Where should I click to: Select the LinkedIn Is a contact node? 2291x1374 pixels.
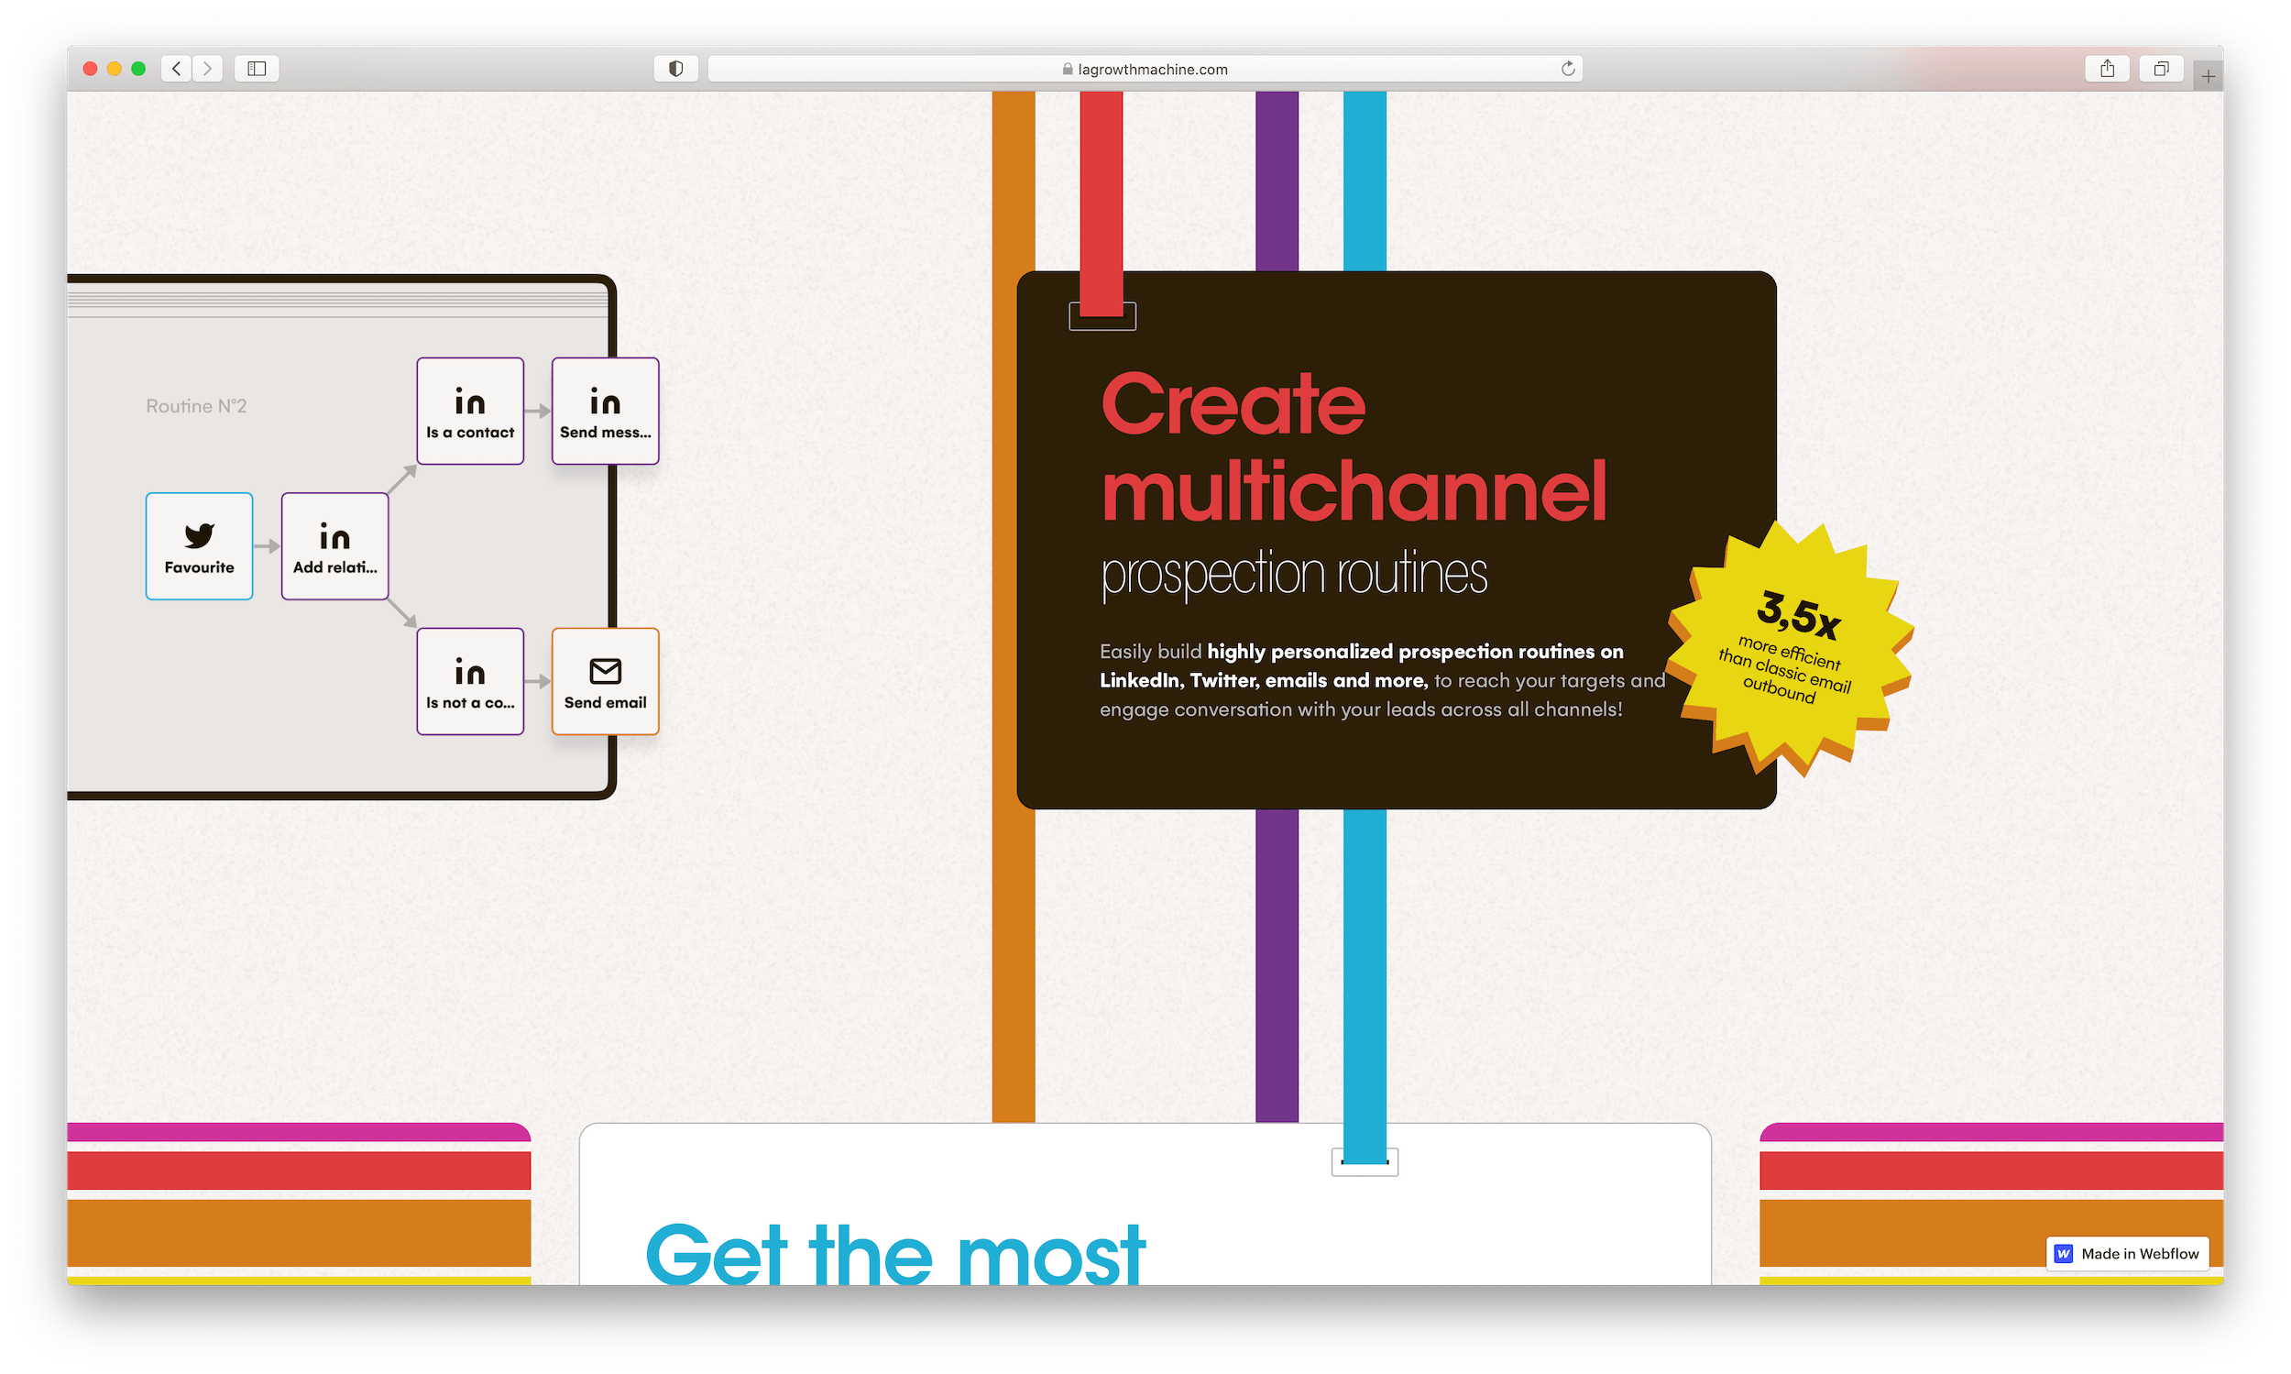pyautogui.click(x=470, y=411)
